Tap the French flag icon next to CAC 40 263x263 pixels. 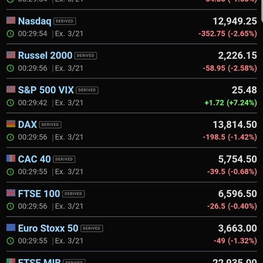click(11, 158)
